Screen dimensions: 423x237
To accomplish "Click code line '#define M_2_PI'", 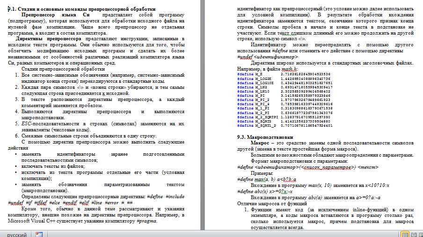I will tap(284, 113).
